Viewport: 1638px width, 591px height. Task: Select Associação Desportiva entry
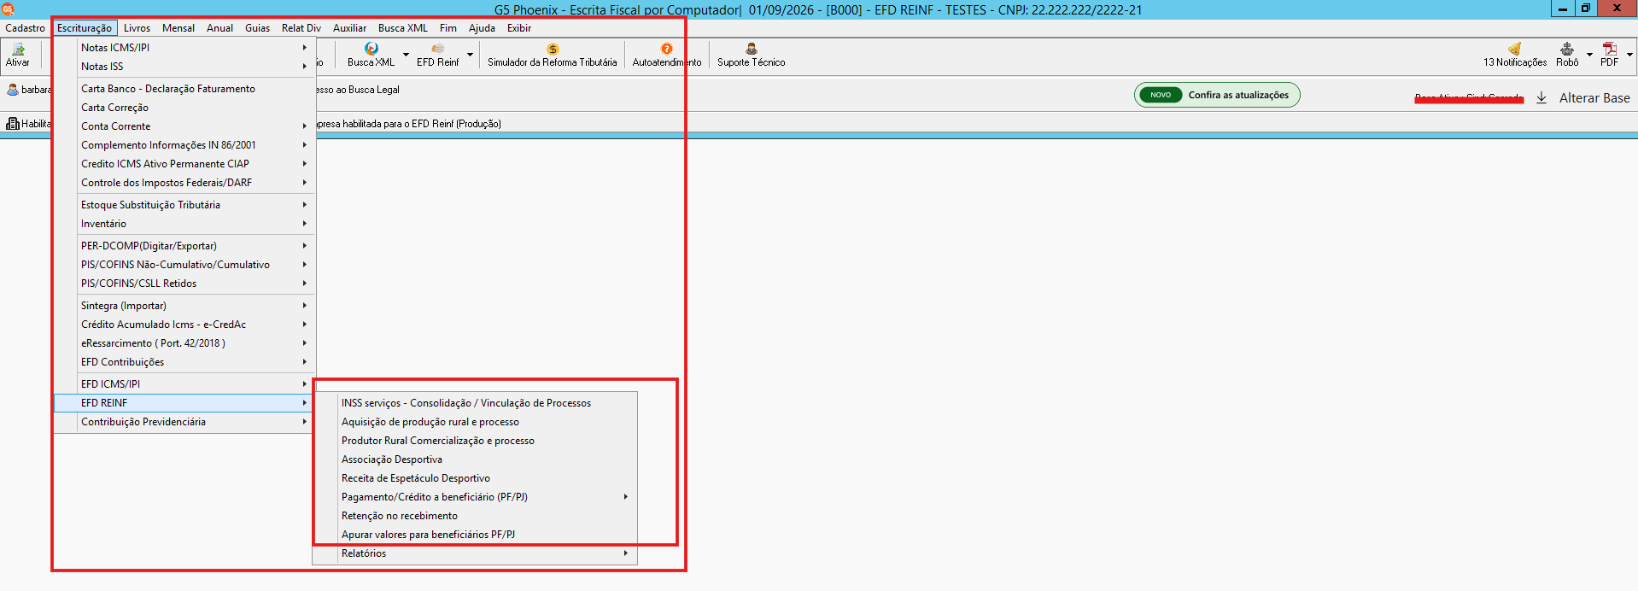(475, 459)
